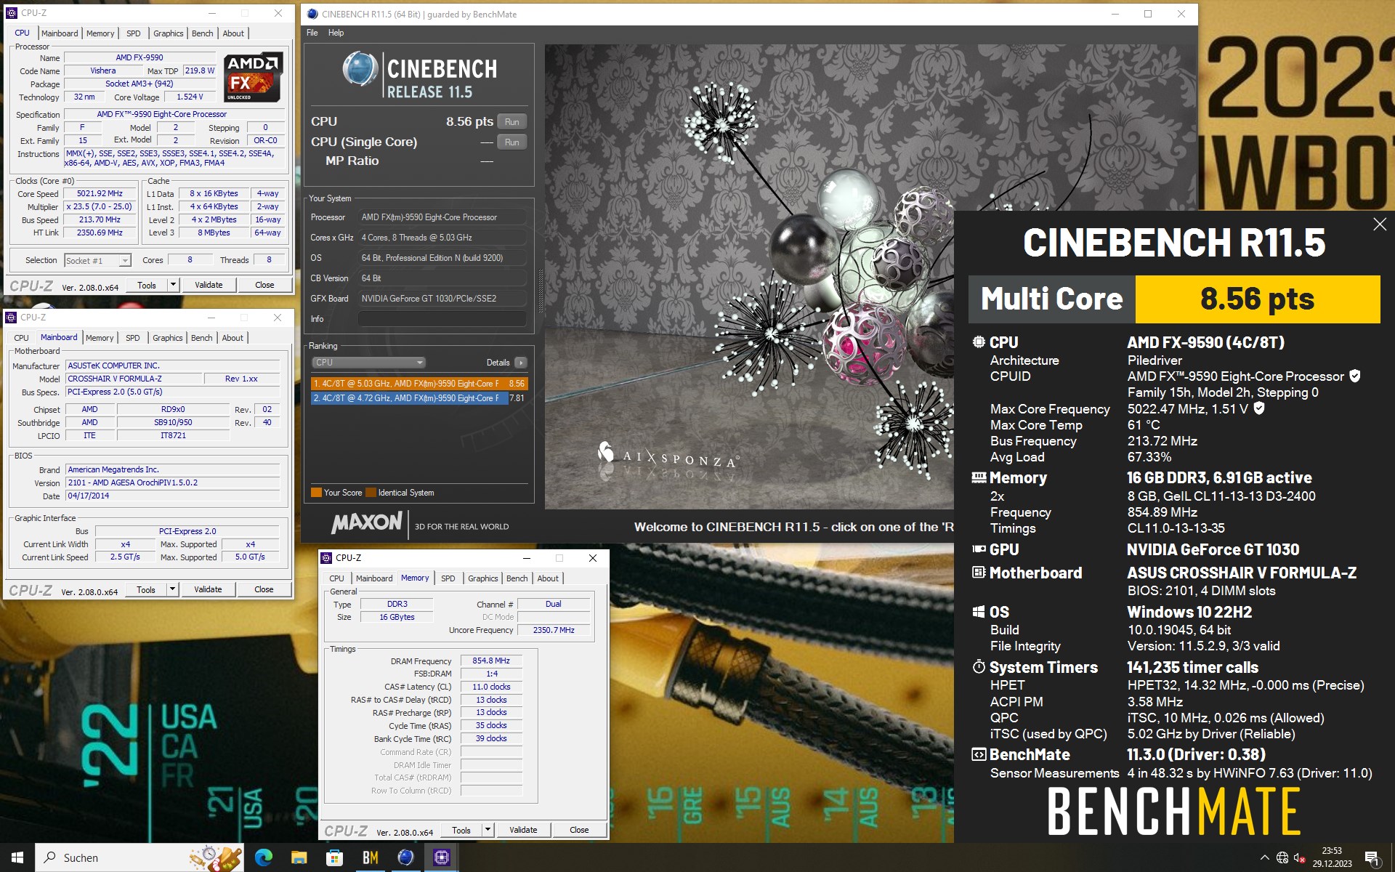Open the Ranking CPU dropdown
The width and height of the screenshot is (1395, 872).
368,363
